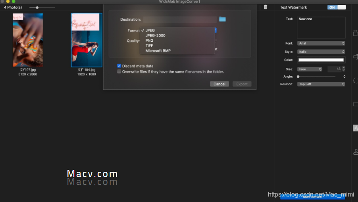
Task: Open the Font dropdown showing Arial
Action: (x=321, y=43)
